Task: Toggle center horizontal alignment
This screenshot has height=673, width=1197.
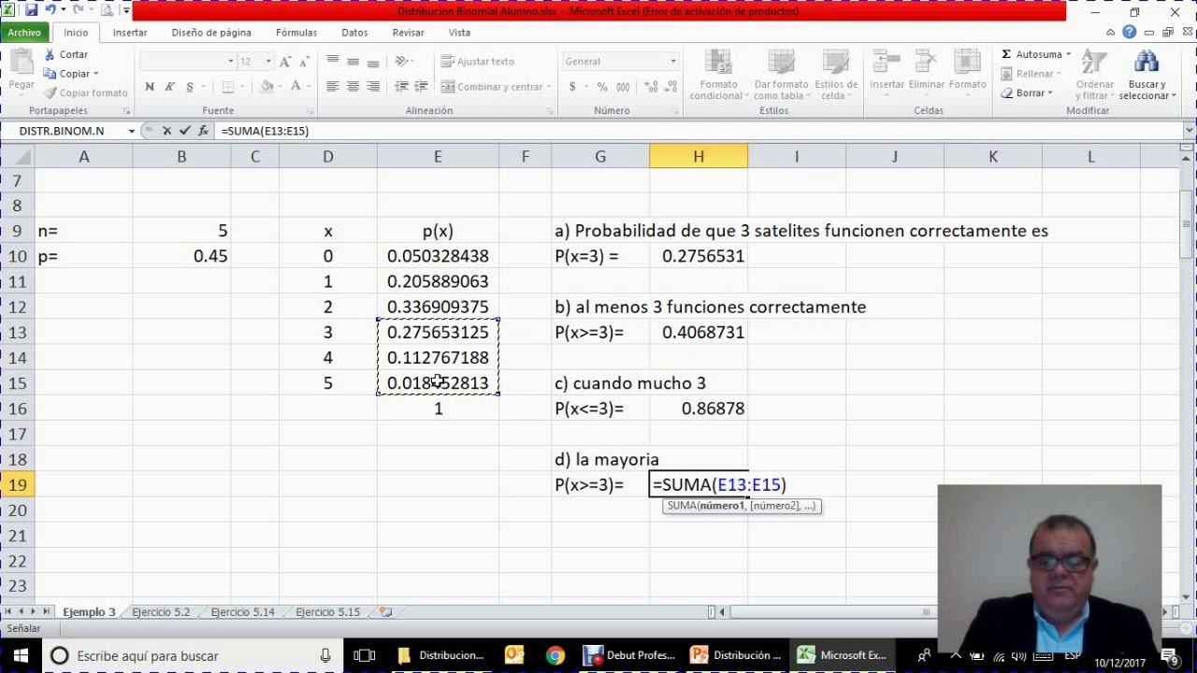Action: click(353, 87)
